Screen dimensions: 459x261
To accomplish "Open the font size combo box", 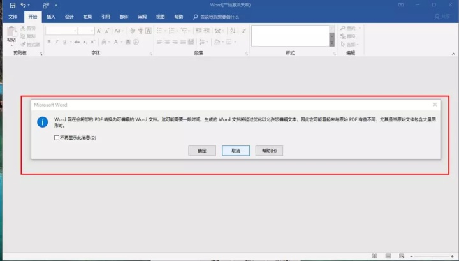I will coord(86,31).
